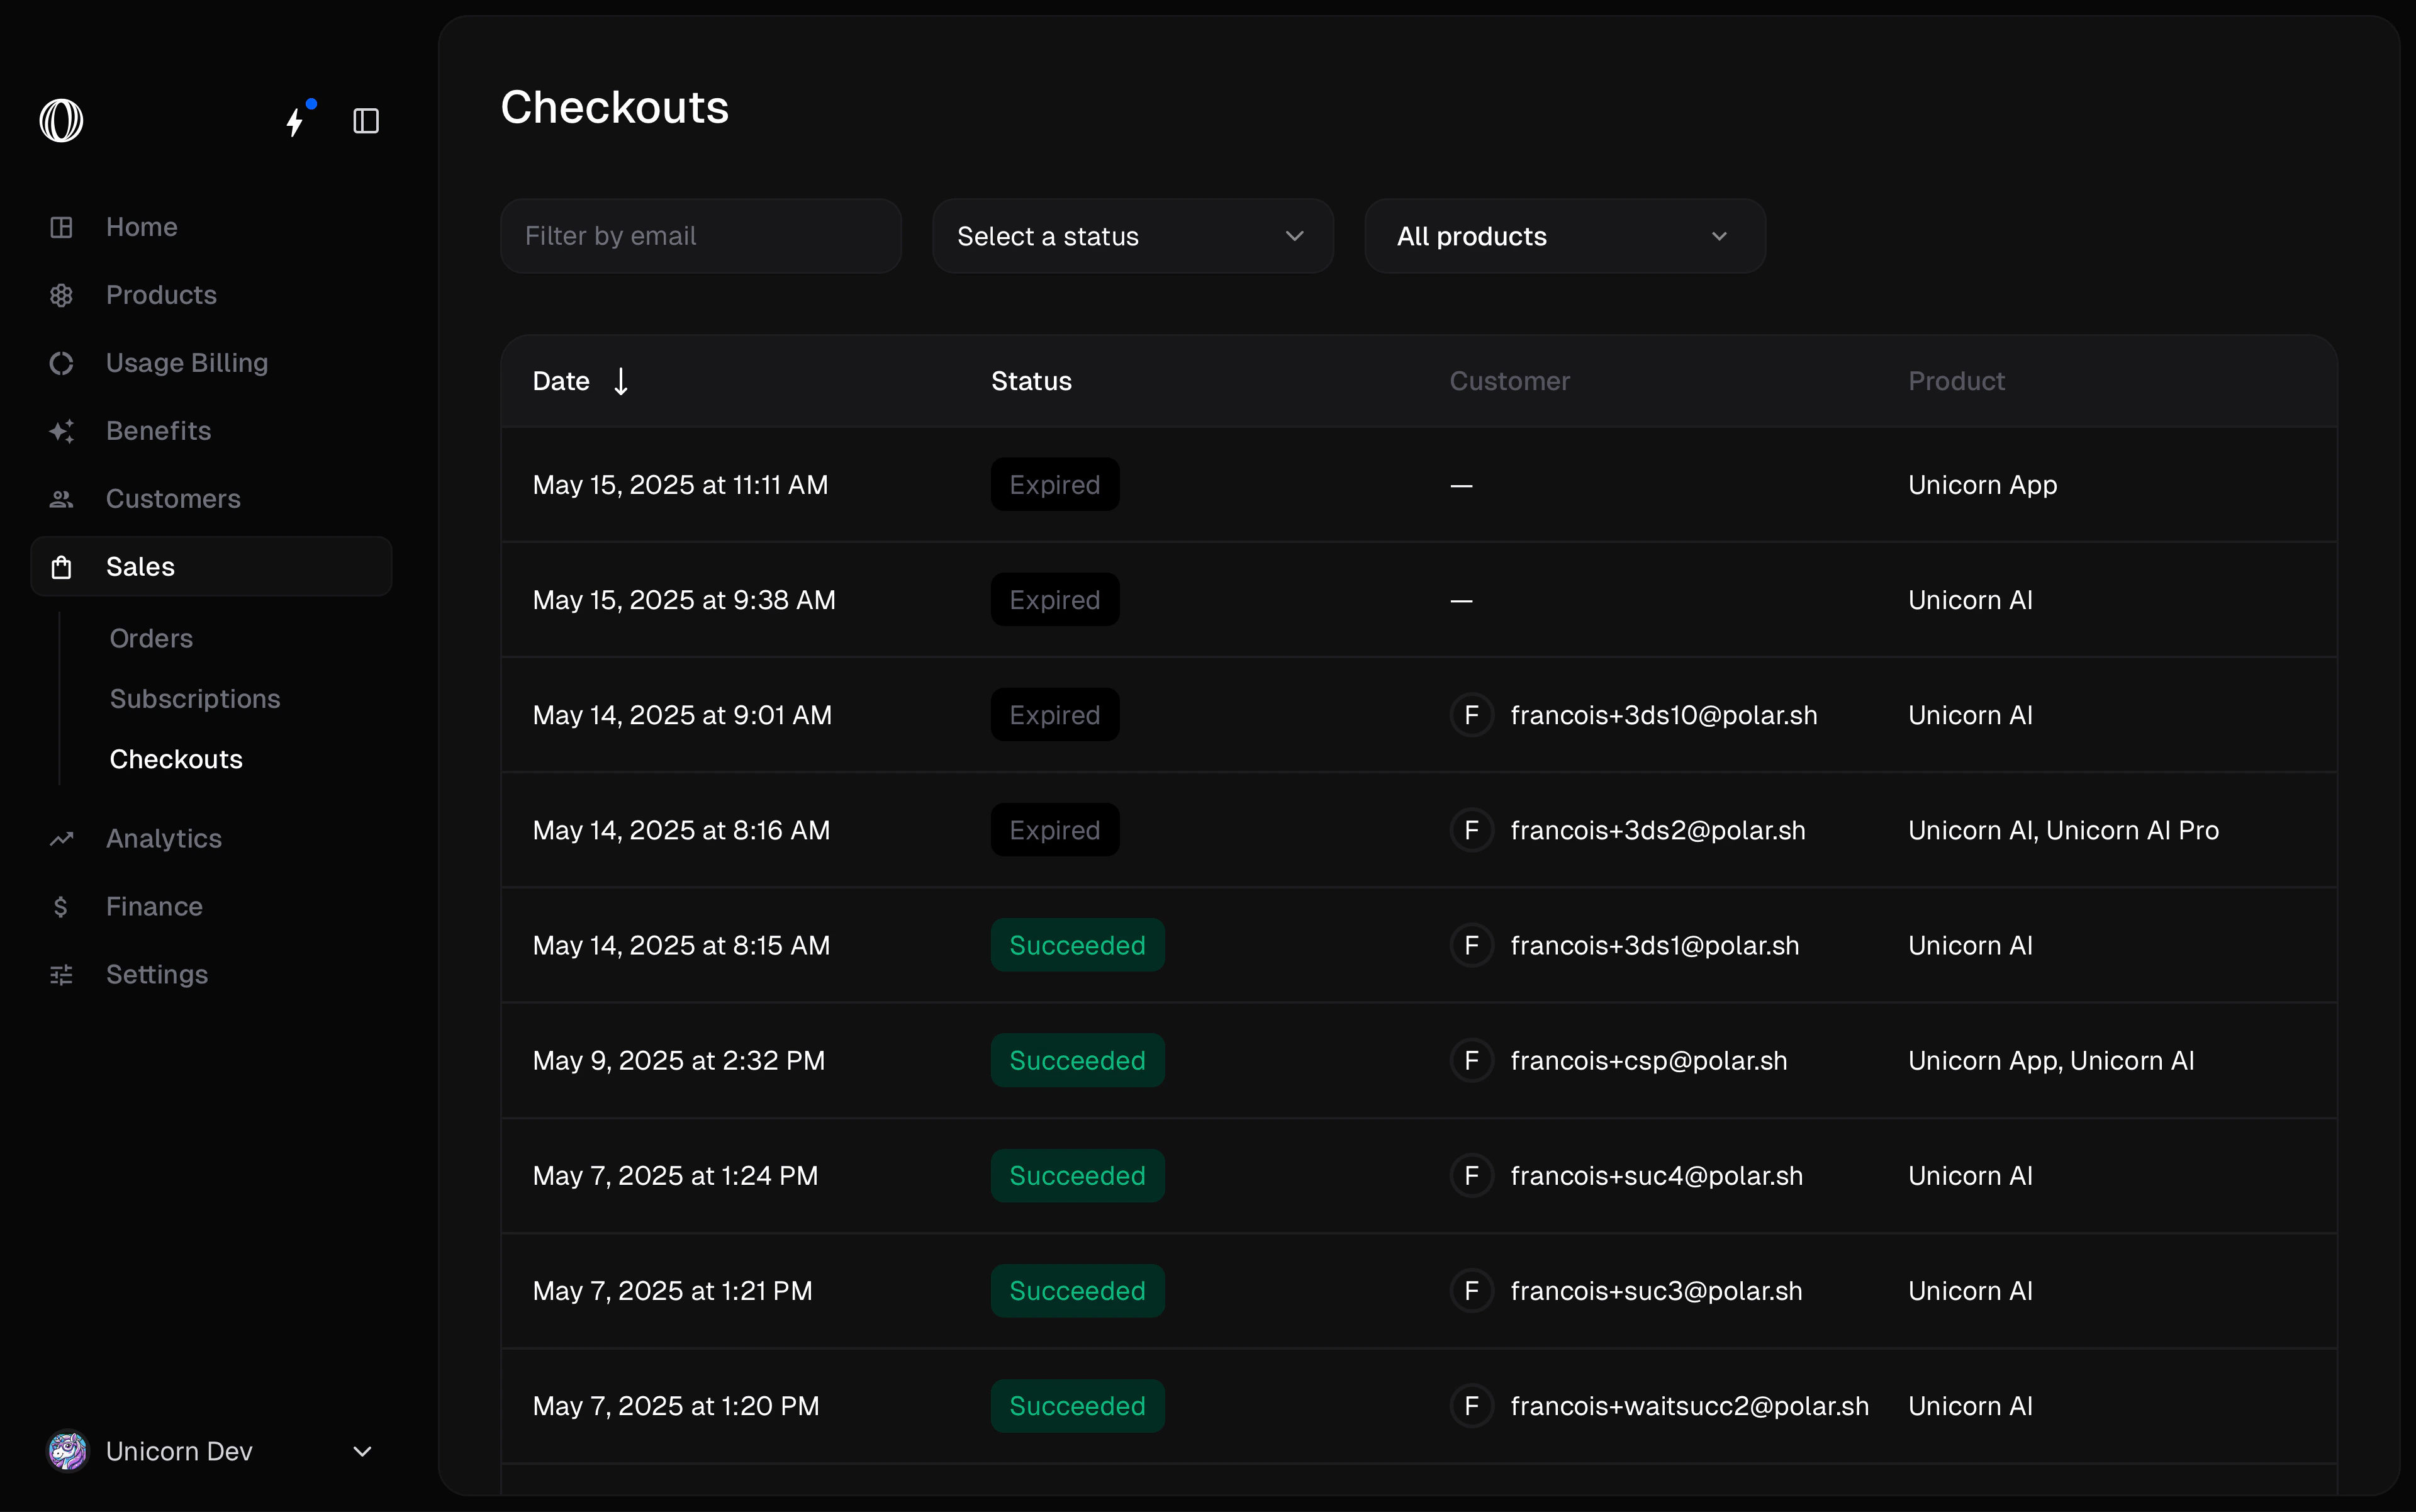The image size is (2416, 1512).
Task: Expand the All products dropdown
Action: [x=1564, y=236]
